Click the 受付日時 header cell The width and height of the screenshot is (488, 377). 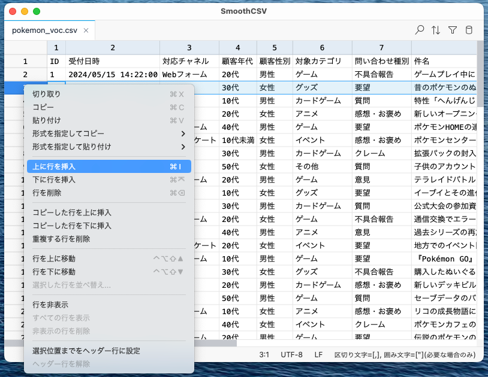click(113, 62)
